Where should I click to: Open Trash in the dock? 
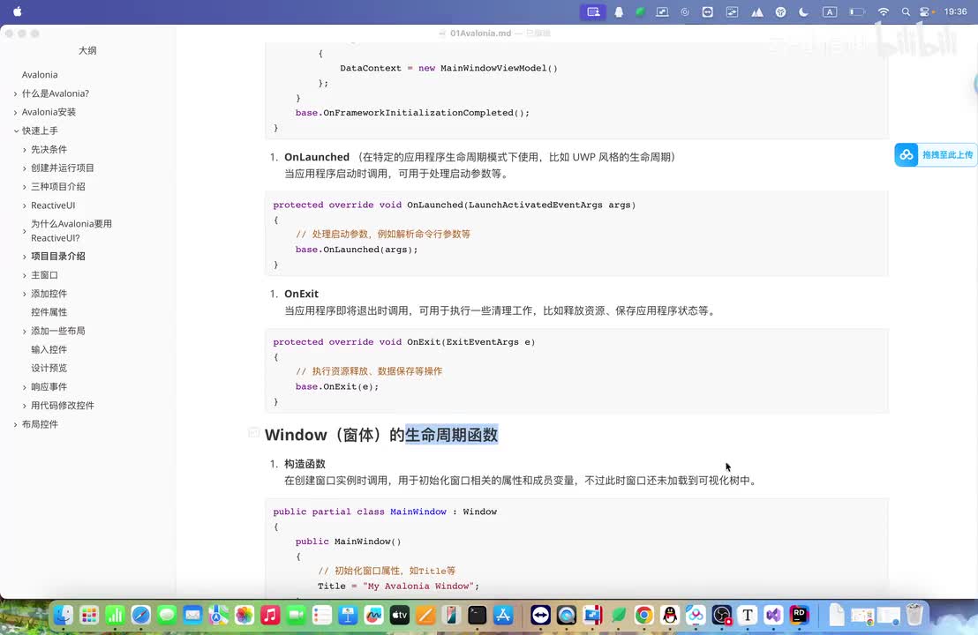tap(914, 616)
